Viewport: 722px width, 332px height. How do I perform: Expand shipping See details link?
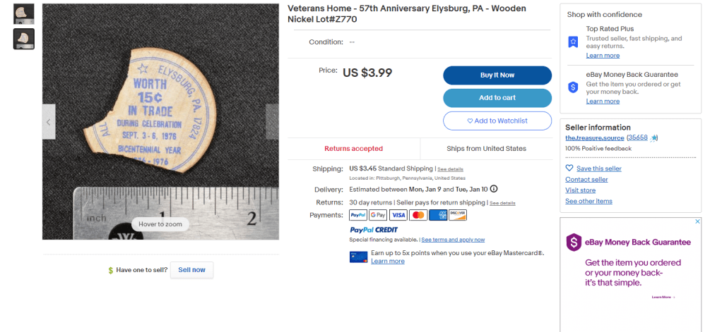click(x=450, y=169)
